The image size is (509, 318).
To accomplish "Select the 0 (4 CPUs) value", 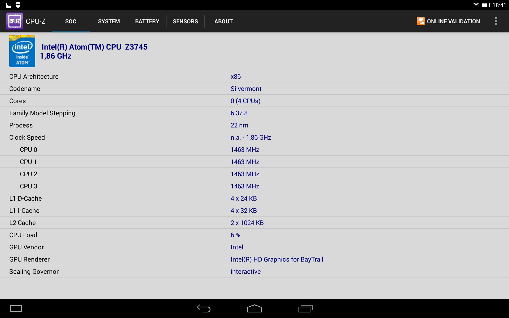I will [245, 101].
